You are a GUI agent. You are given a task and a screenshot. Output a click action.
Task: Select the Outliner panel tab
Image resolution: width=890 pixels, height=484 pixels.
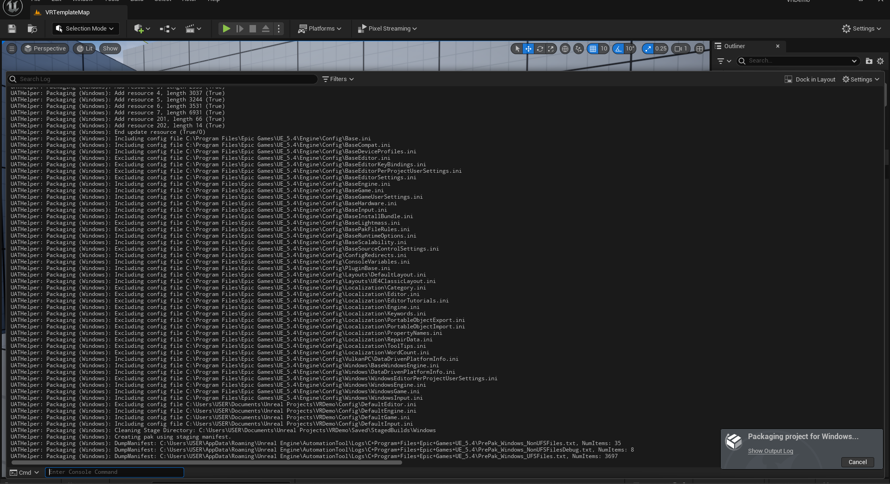734,46
